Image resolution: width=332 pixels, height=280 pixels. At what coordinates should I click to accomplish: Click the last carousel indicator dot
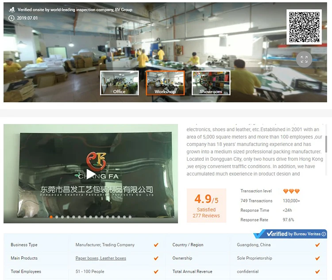130,217
